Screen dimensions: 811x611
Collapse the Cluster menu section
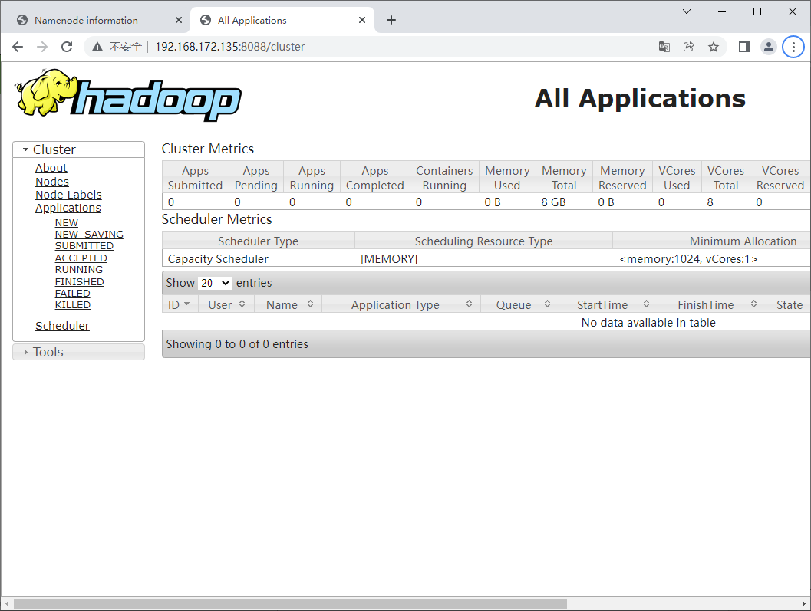(78, 149)
